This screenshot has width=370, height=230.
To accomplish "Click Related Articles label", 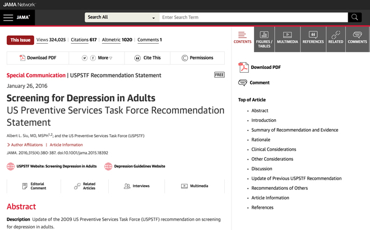I will (89, 186).
